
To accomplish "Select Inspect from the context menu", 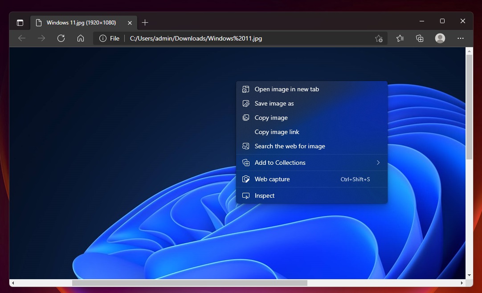I will 264,195.
